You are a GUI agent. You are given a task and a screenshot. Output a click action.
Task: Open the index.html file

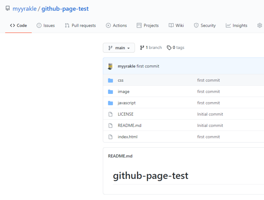pos(127,137)
